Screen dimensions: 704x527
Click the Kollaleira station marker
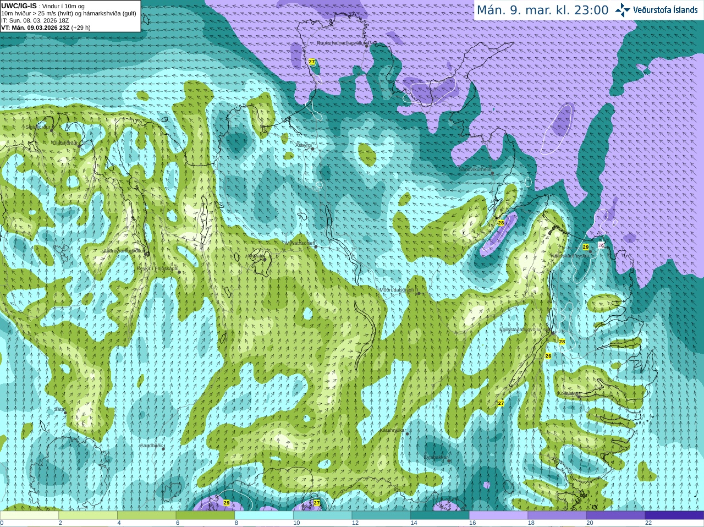coord(579,397)
